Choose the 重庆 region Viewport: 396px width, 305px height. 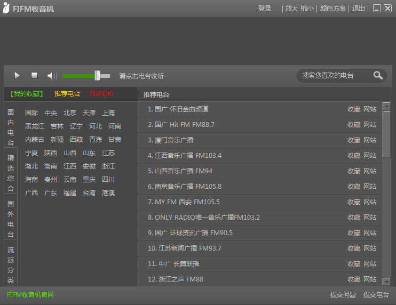pyautogui.click(x=89, y=180)
